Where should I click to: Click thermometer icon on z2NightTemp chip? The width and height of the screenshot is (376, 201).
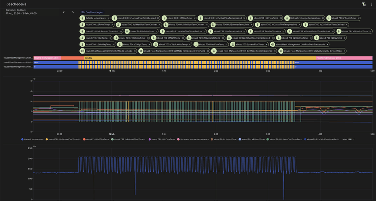coord(119,44)
